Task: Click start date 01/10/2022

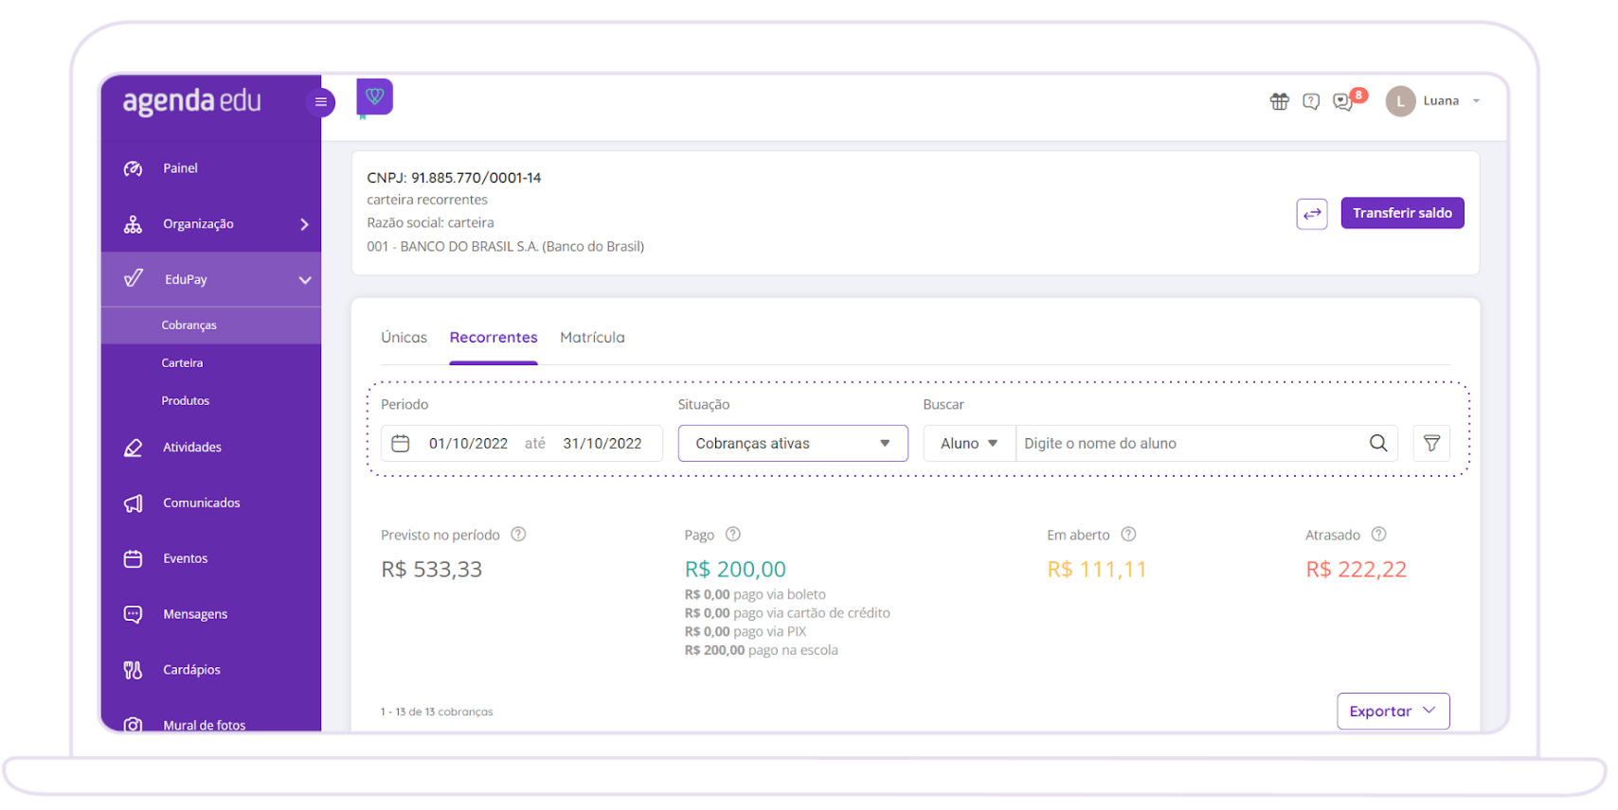Action: coord(468,444)
